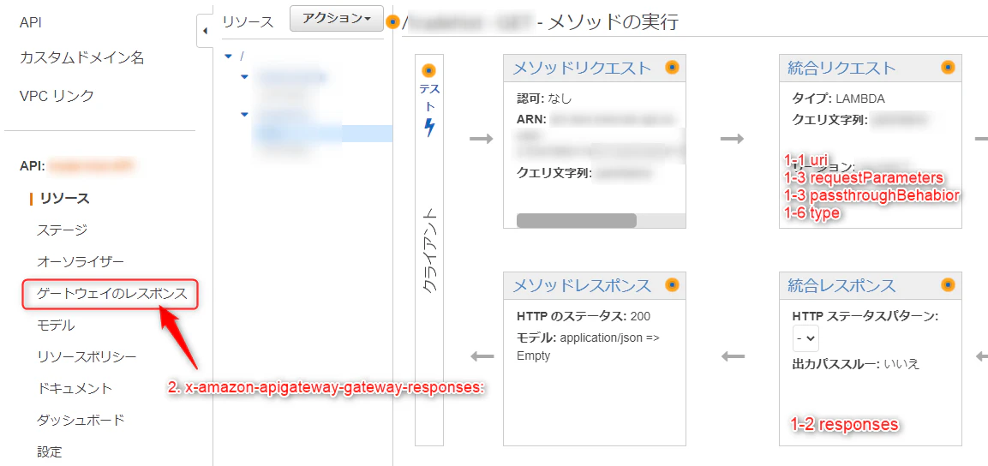Open メソッドレスポンス settings
The image size is (988, 466).
click(x=582, y=285)
